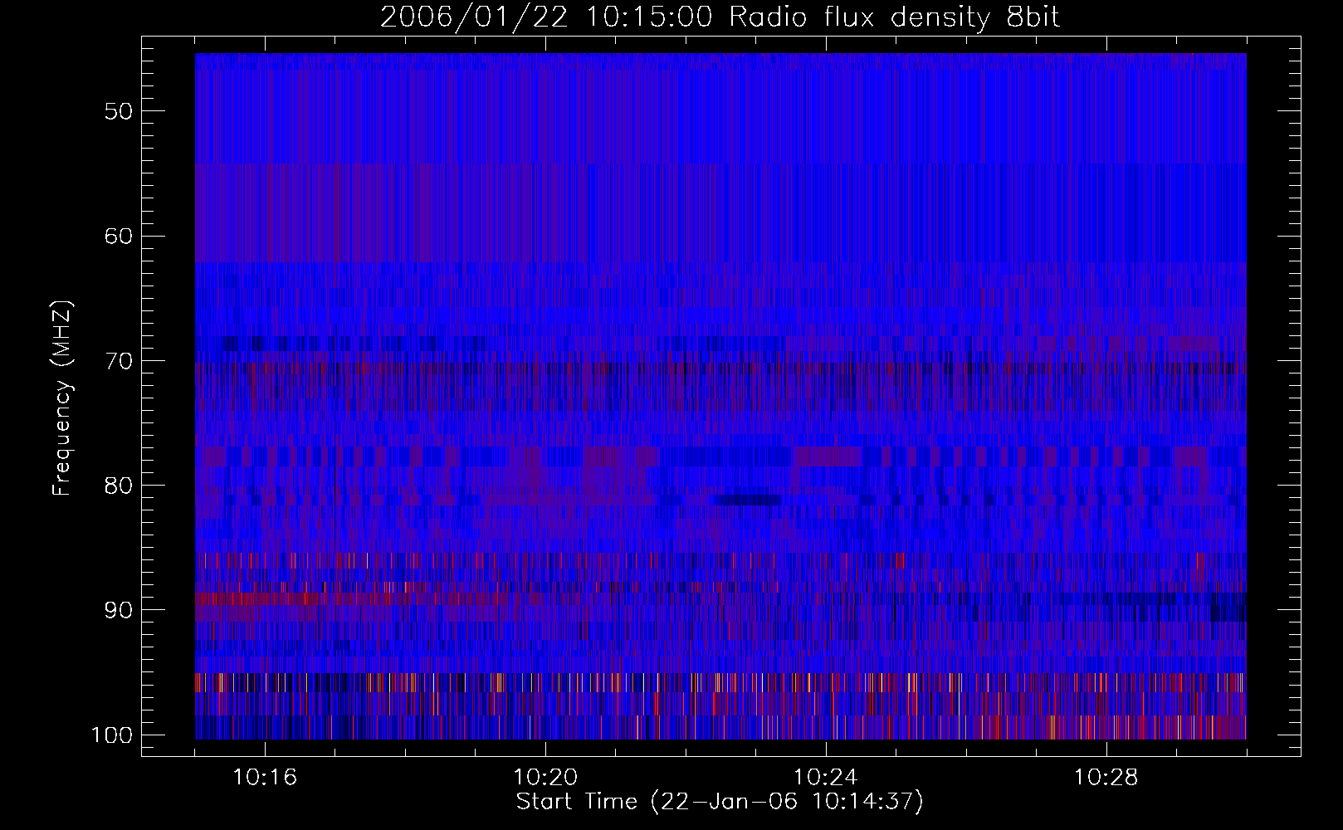Click the 10:20 time tick label
Screen dimensions: 1343x830
545,778
